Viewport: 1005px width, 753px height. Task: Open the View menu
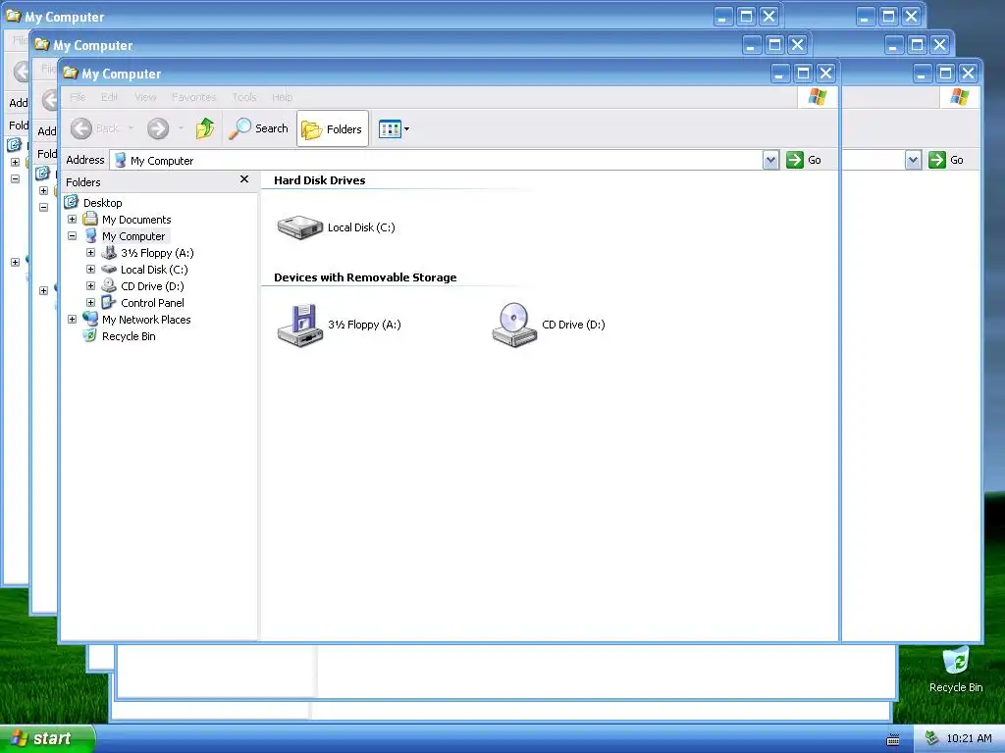pos(145,97)
